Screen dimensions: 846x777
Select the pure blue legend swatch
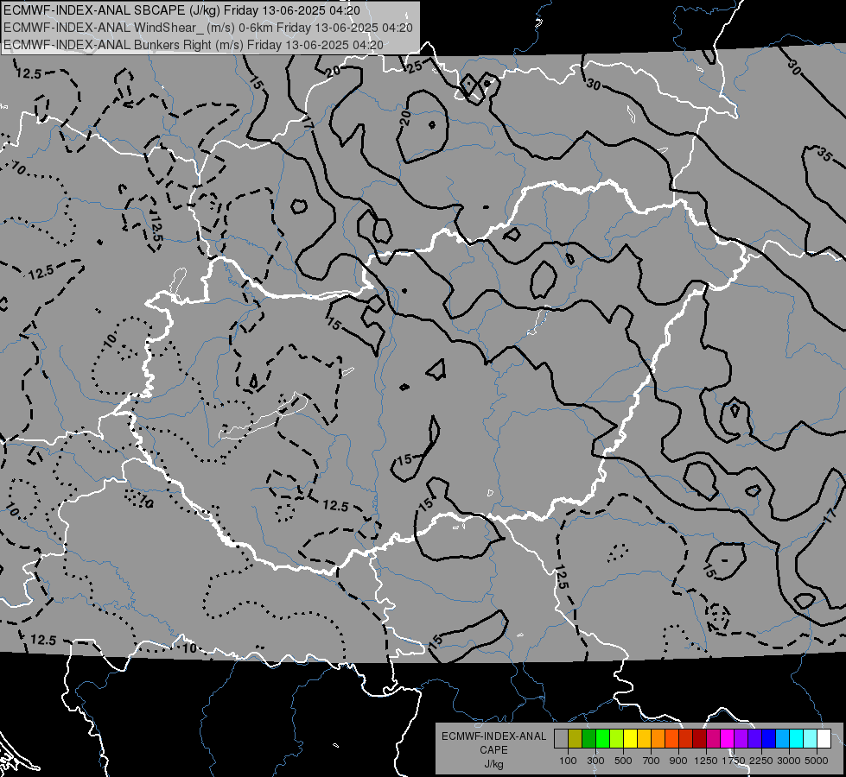(769, 738)
